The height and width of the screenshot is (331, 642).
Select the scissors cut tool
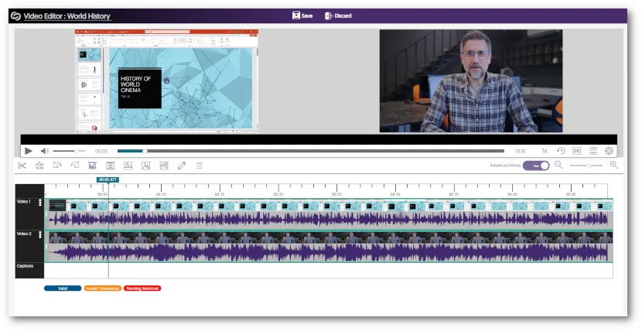[22, 165]
